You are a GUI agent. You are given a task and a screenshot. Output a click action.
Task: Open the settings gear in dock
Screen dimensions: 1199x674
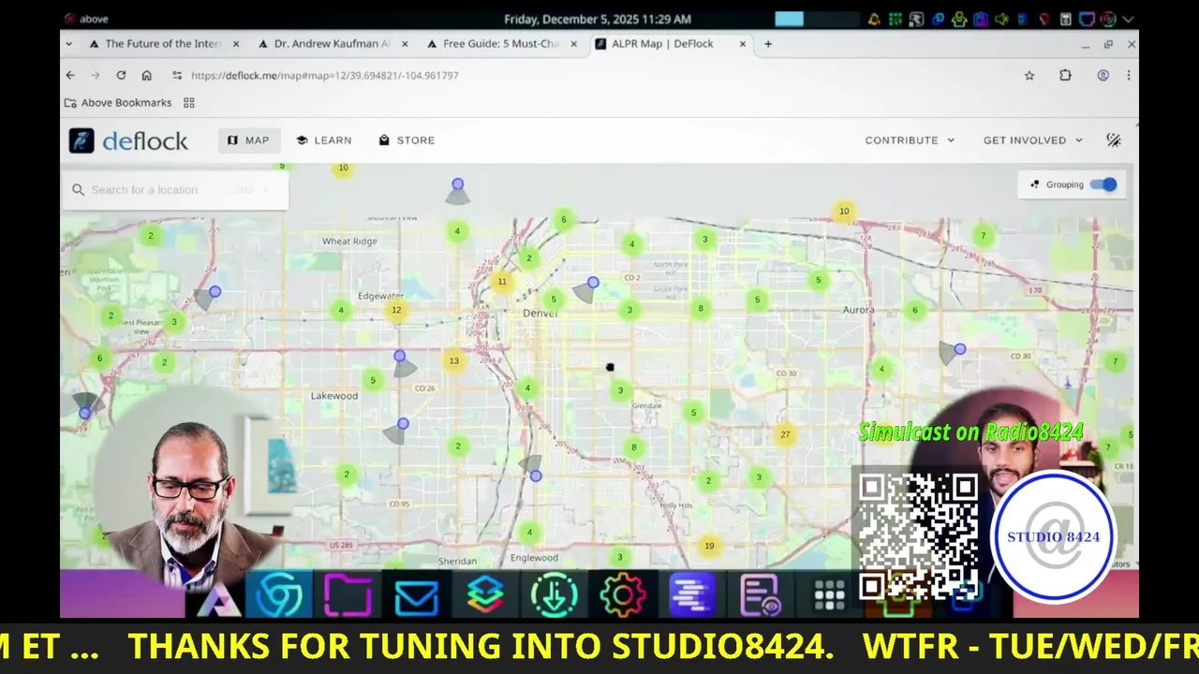[623, 595]
